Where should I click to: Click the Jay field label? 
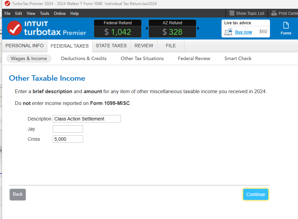tap(31, 129)
